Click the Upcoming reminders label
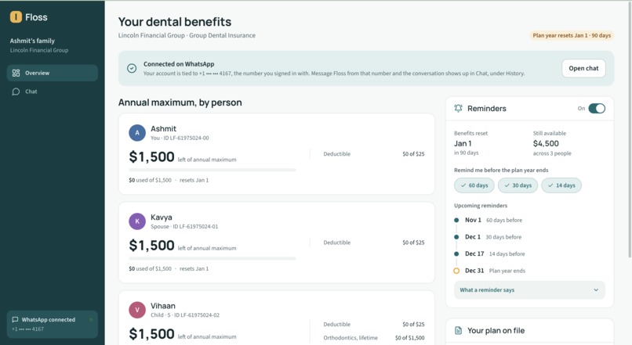 [481, 206]
